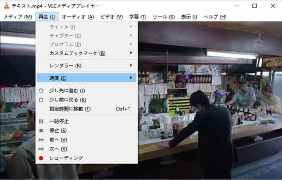Screen dimensions: 282x180
Task: Click the jump backward icon beside 少し前に戻る
Action: pos(41,100)
